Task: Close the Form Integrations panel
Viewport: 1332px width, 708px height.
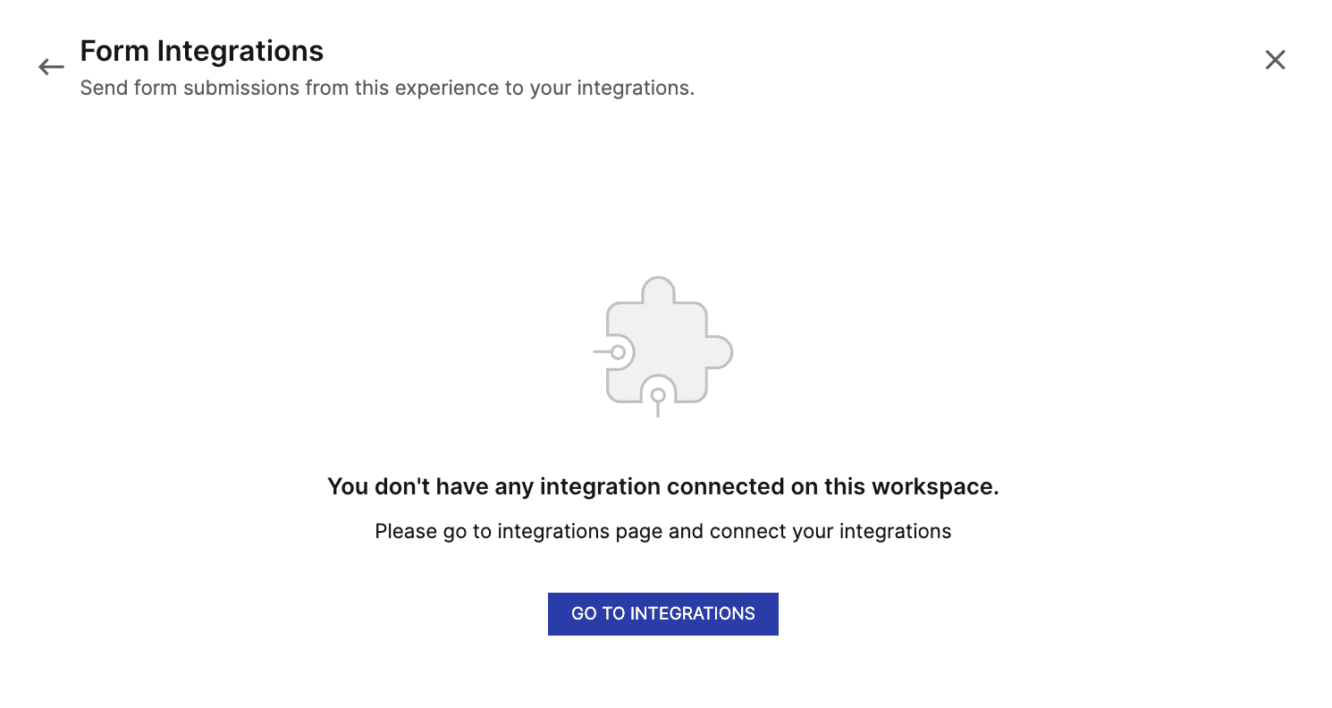Action: coord(1274,59)
